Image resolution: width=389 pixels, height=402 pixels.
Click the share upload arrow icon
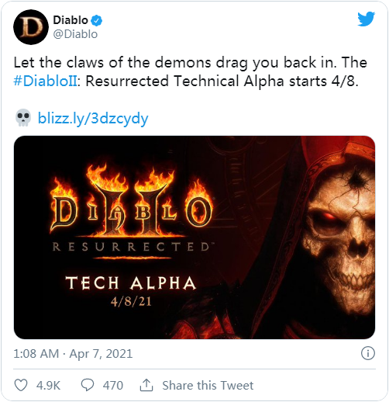(146, 385)
